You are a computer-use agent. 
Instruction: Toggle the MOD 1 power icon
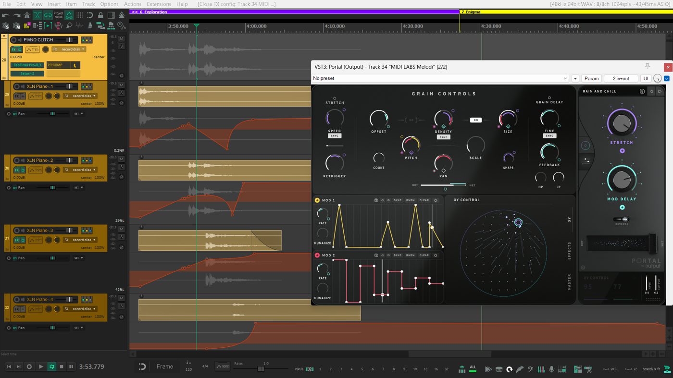(x=436, y=200)
